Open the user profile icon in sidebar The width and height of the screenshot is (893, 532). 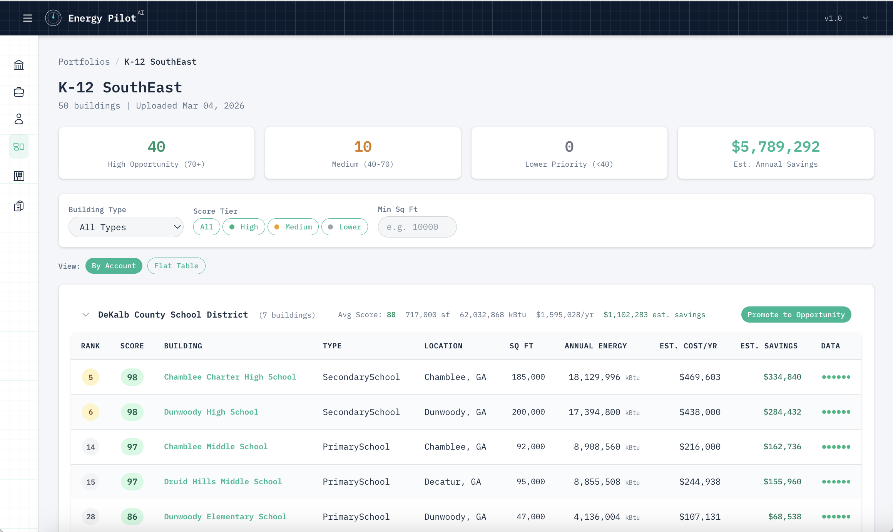pos(18,119)
